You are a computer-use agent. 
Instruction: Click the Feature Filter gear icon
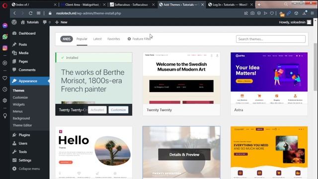click(129, 39)
